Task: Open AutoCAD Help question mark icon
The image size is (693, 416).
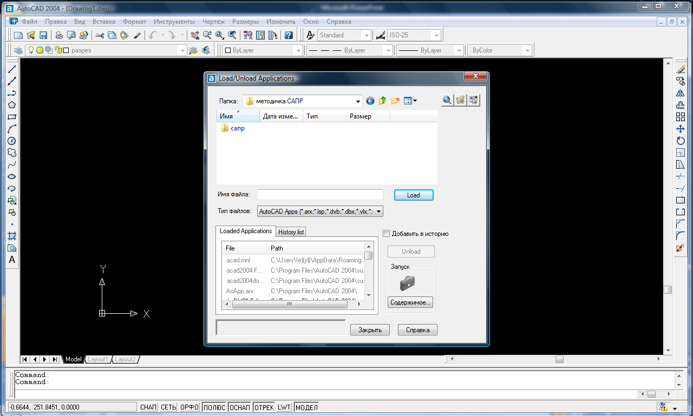Action: click(x=289, y=35)
